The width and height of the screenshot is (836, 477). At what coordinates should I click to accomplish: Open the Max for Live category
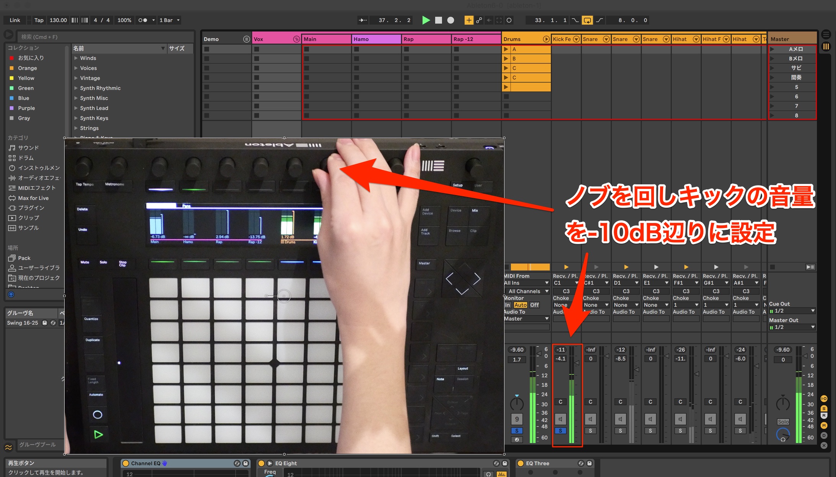coord(33,198)
